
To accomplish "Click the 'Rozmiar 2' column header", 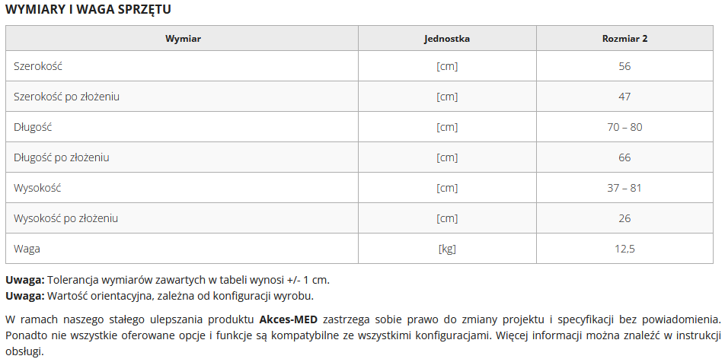I will point(624,38).
